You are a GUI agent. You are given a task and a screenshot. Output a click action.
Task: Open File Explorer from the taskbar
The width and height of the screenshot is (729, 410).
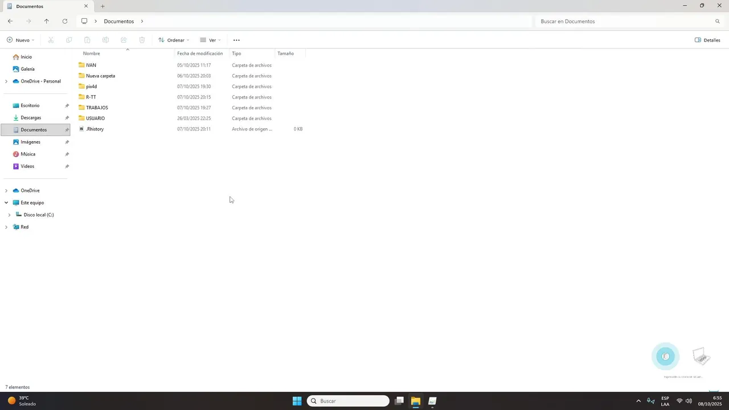pyautogui.click(x=416, y=401)
